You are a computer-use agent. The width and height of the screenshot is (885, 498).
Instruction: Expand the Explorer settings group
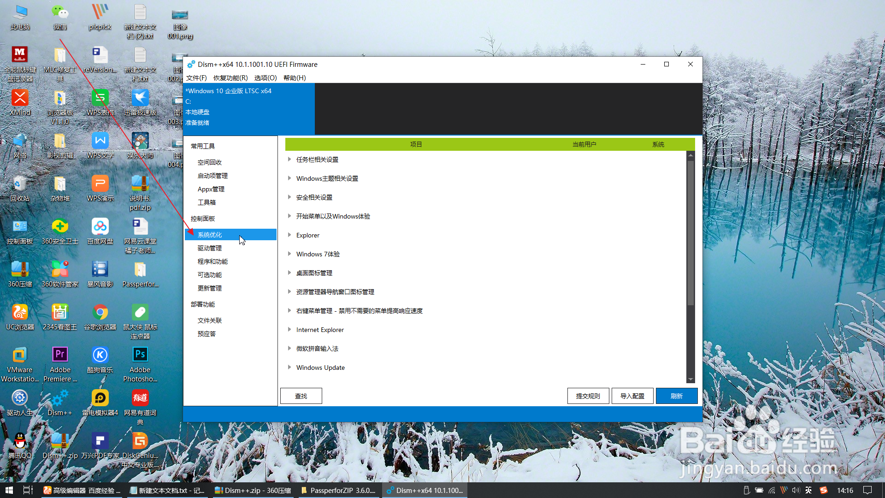click(307, 235)
